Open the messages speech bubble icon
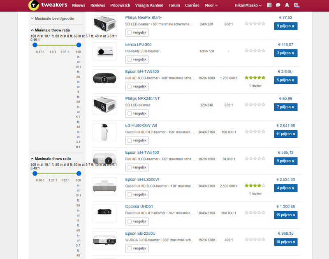Image resolution: width=329 pixels, height=259 pixels. (x=278, y=5)
